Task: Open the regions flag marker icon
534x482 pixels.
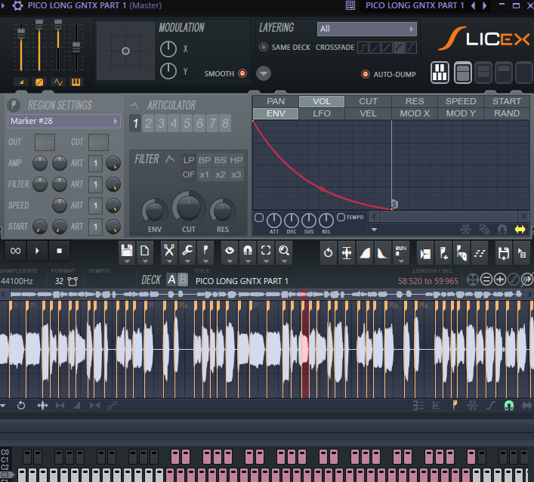Action: pos(205,250)
